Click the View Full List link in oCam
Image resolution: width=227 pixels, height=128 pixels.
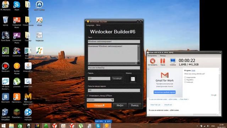(155, 105)
